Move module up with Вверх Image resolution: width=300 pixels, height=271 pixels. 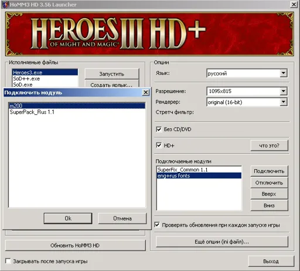[269, 194]
